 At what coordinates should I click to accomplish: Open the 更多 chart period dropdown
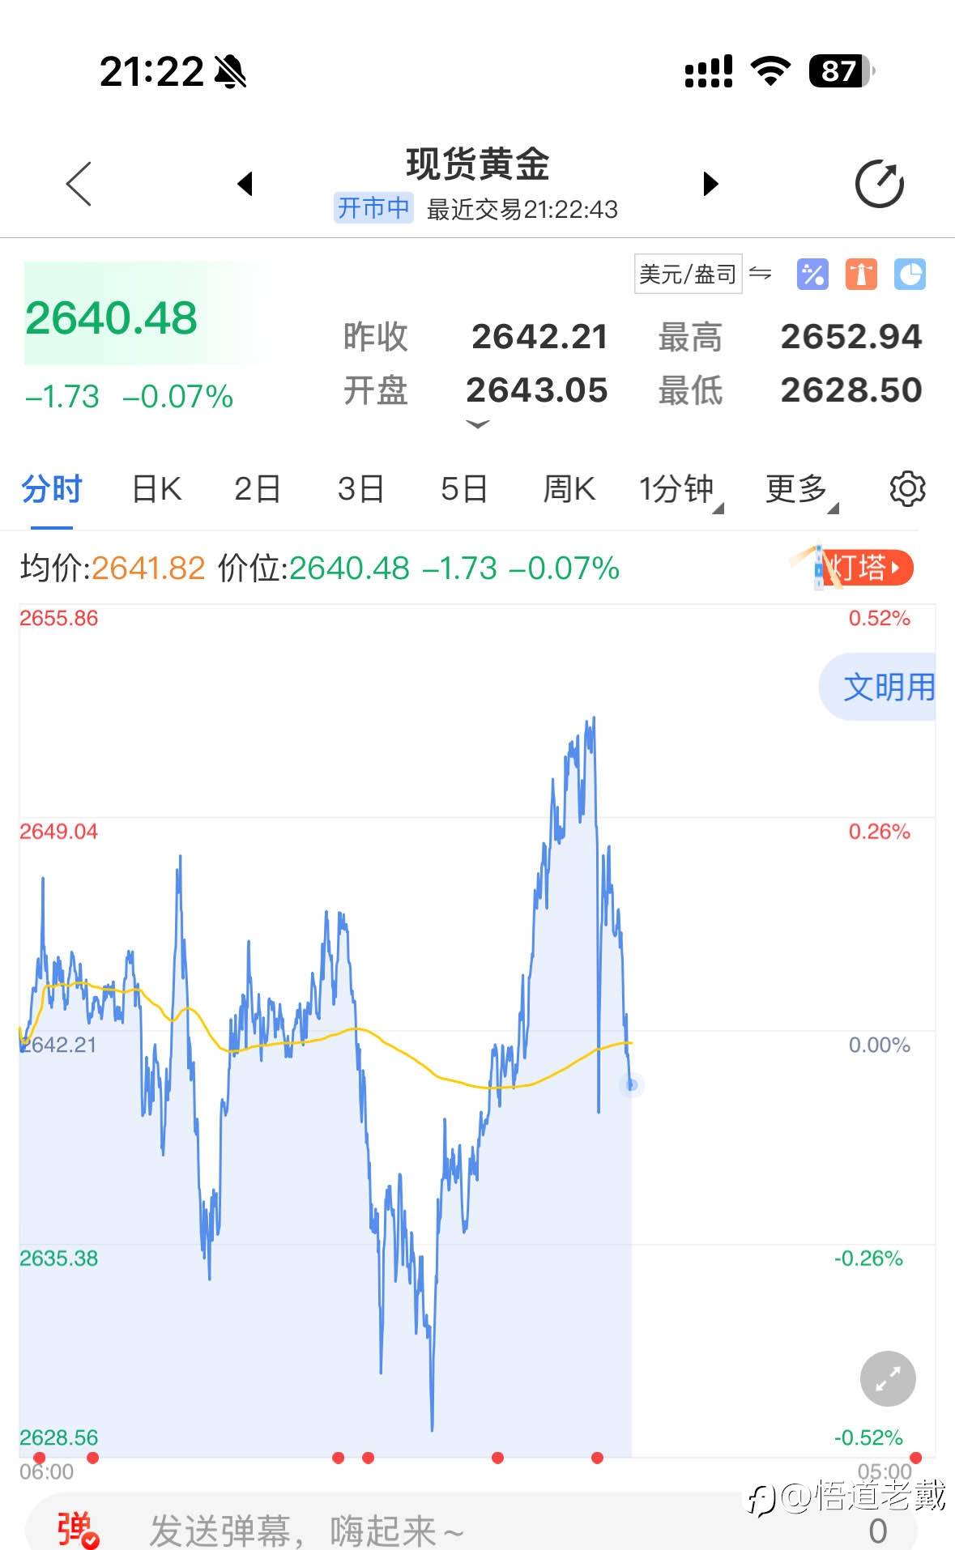800,489
